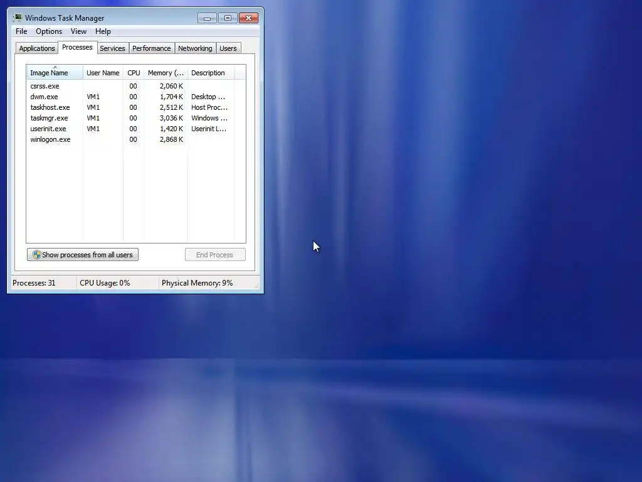This screenshot has height=482, width=642.
Task: Click Processes: 31 in status bar
Action: click(x=34, y=283)
